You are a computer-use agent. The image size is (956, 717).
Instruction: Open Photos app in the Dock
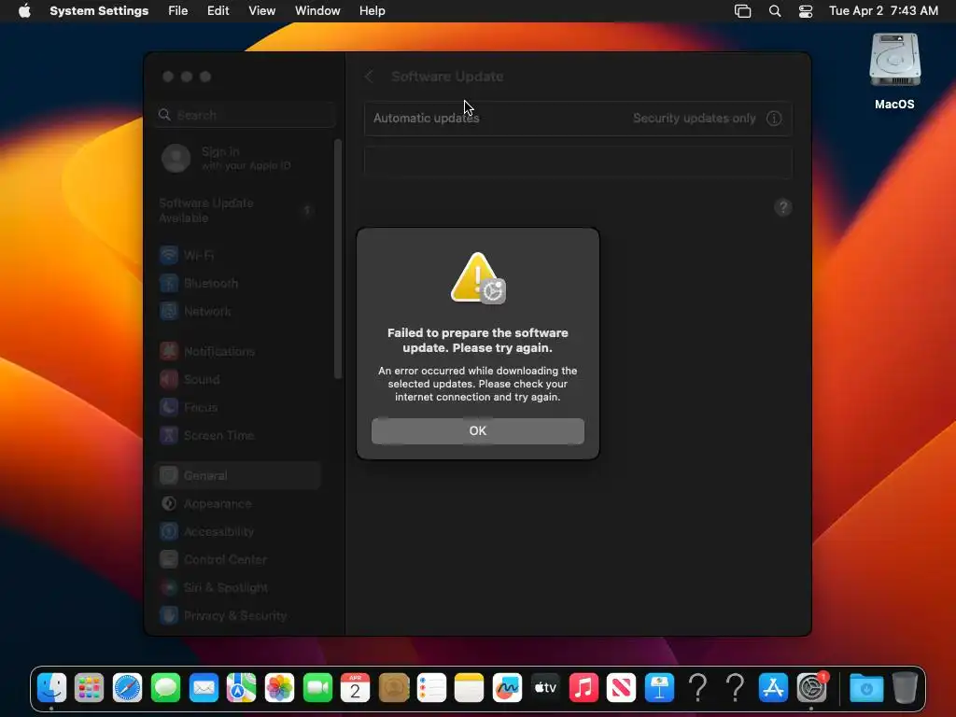tap(279, 688)
